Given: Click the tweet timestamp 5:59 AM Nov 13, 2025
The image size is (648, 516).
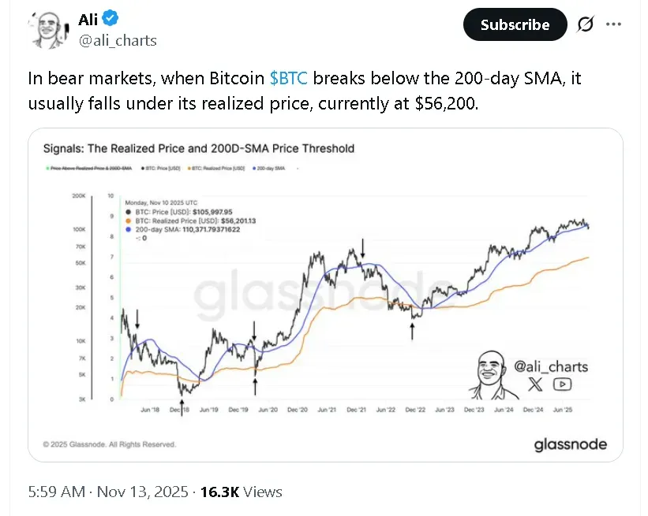Looking at the screenshot, I should tap(108, 492).
